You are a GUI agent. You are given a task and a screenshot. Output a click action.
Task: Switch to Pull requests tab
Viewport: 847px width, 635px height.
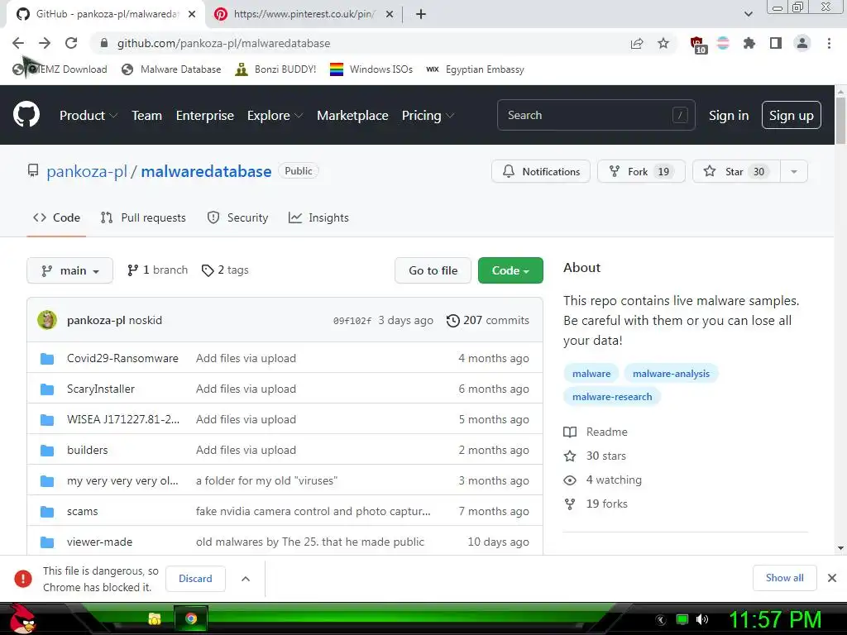[x=143, y=217]
